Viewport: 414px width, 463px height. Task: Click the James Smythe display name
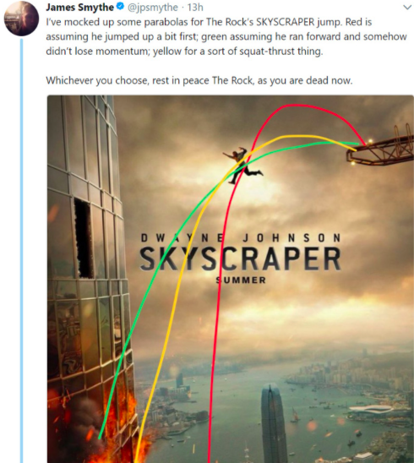tap(79, 8)
